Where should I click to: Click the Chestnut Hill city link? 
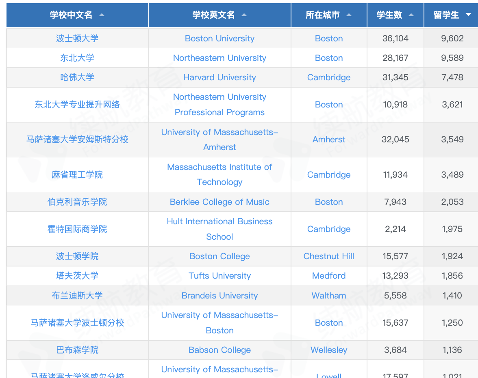[329, 256]
